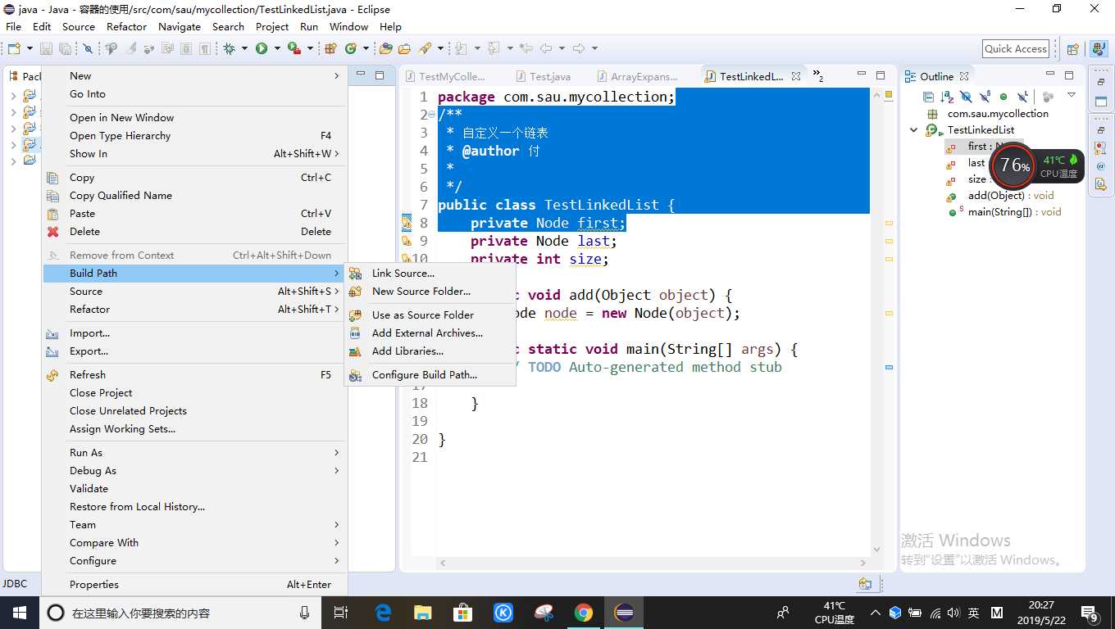The image size is (1115, 629).
Task: Open the Declaration view icon in right trim
Action: (x=1100, y=184)
